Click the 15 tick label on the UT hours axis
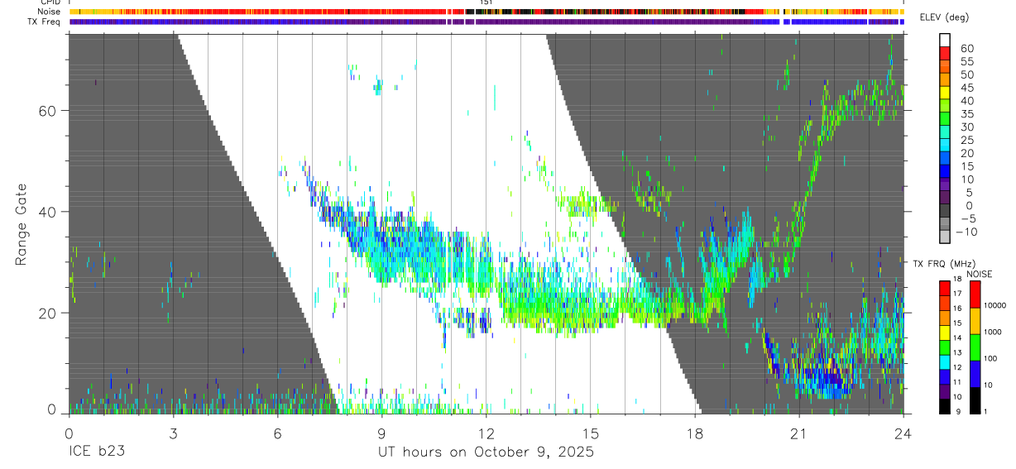Viewport: 1016px width, 469px height. point(590,433)
